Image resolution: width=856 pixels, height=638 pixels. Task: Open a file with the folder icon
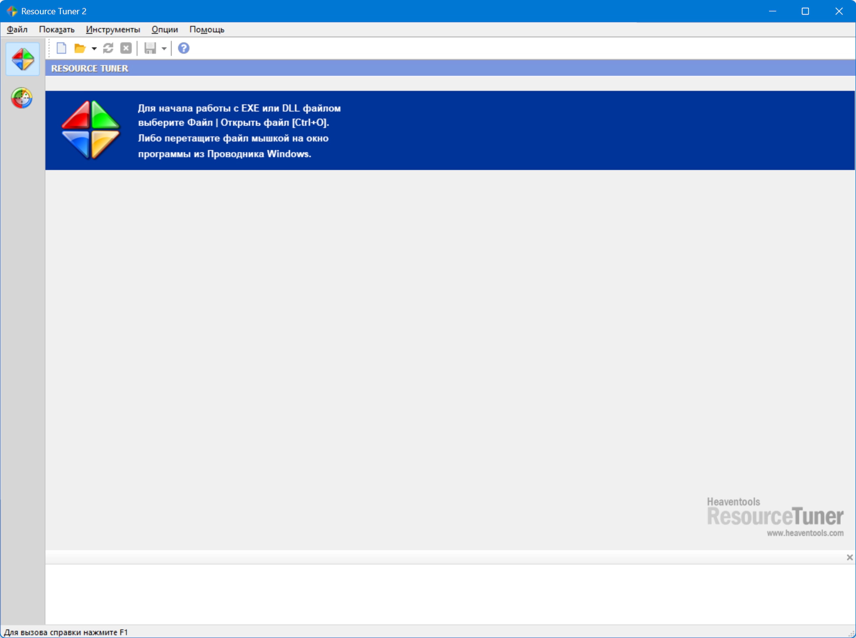point(79,48)
